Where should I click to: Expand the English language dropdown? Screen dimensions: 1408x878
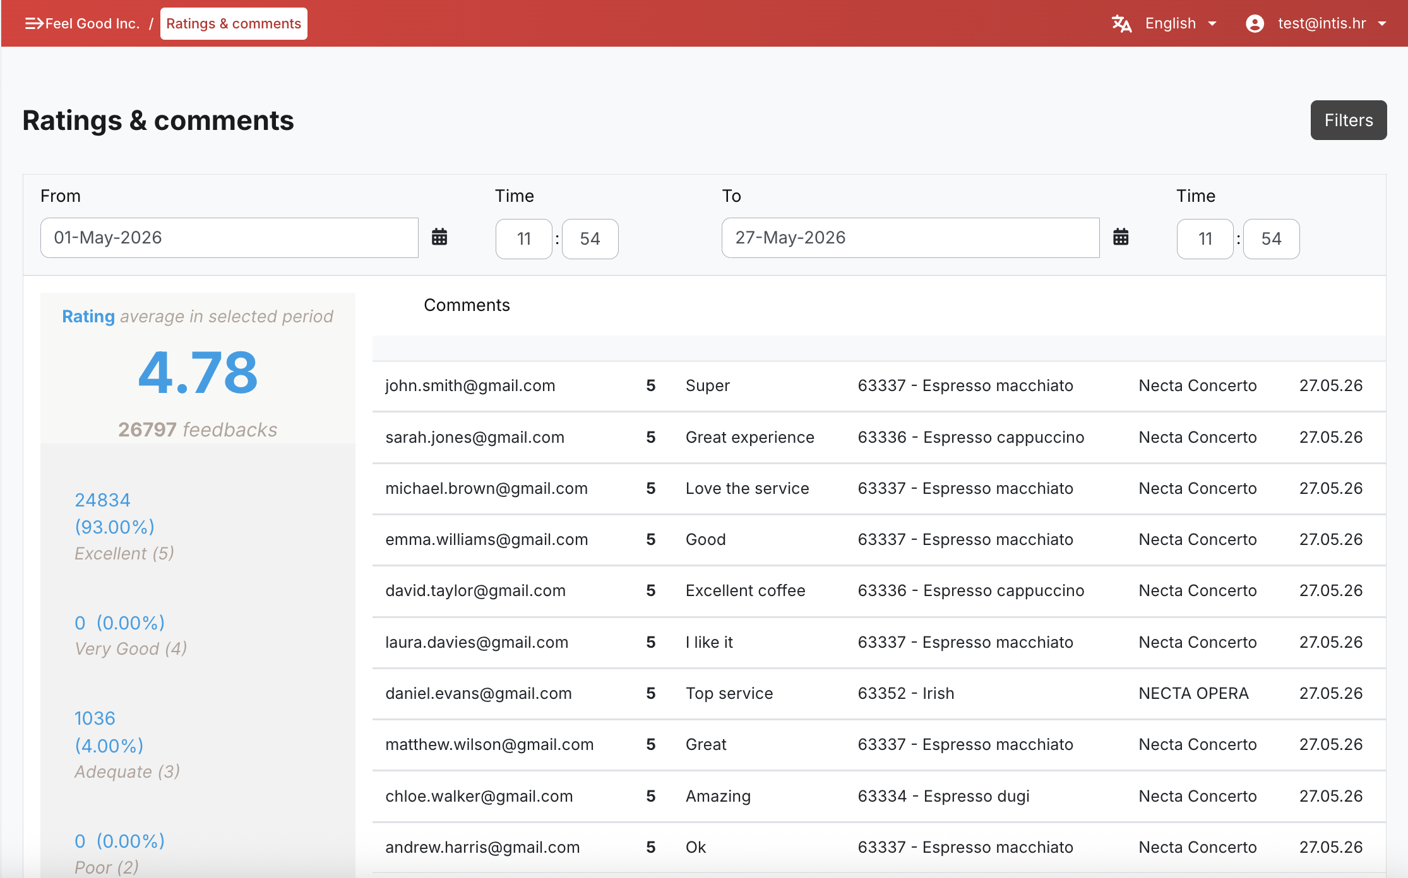[1181, 23]
